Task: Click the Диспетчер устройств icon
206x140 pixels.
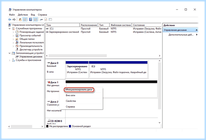Action: point(17,50)
